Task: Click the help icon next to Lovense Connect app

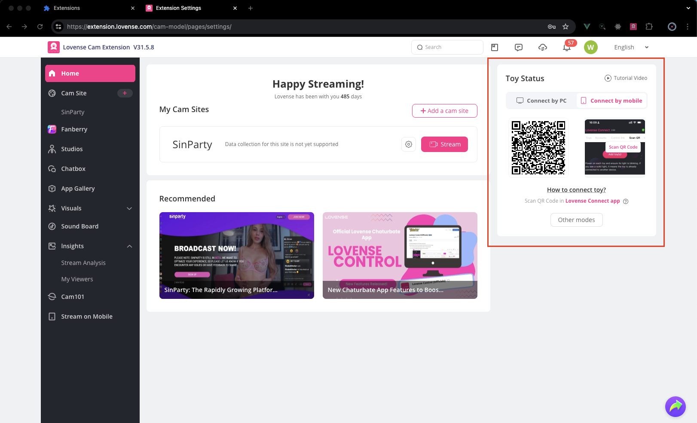Action: pyautogui.click(x=626, y=201)
